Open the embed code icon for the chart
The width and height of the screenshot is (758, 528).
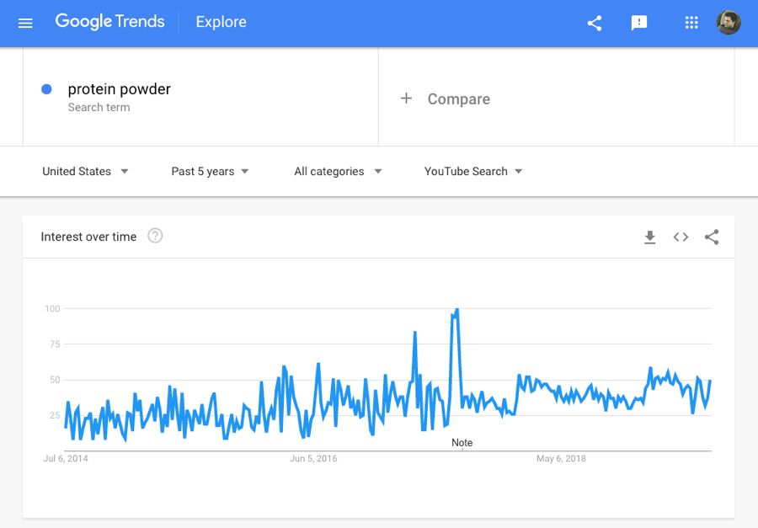click(681, 237)
